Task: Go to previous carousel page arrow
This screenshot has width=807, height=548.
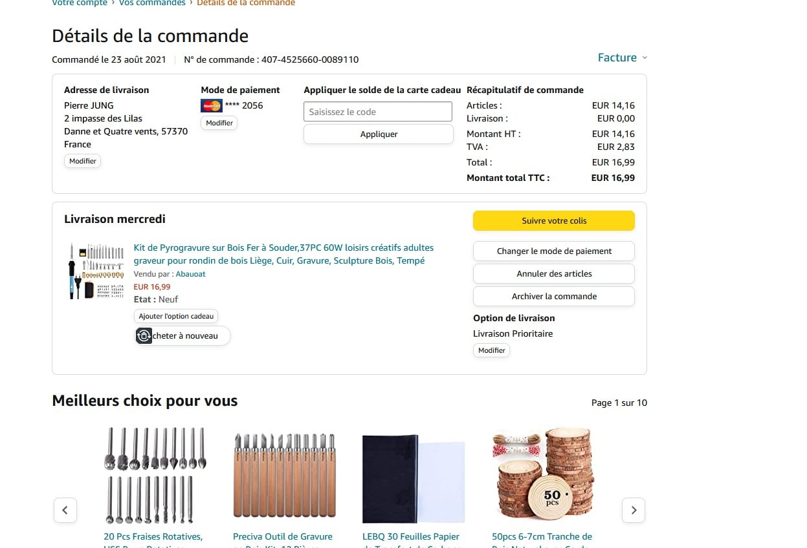Action: tap(65, 511)
